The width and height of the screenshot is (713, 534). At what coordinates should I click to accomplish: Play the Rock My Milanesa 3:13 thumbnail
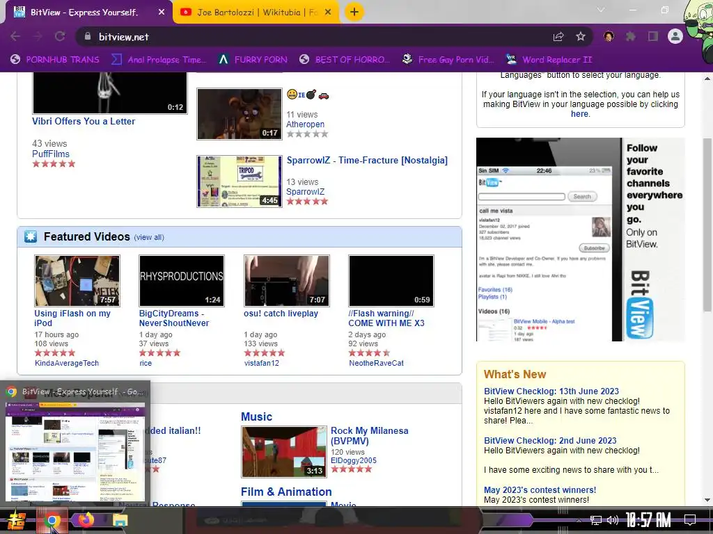pos(284,452)
